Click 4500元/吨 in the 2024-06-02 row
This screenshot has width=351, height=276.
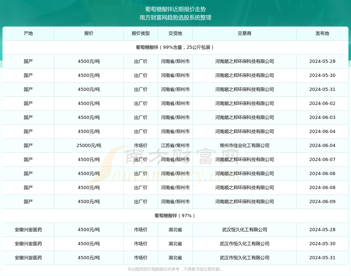pyautogui.click(x=89, y=103)
